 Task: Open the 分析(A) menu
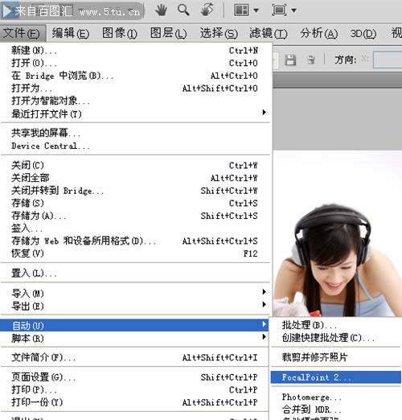point(319,33)
